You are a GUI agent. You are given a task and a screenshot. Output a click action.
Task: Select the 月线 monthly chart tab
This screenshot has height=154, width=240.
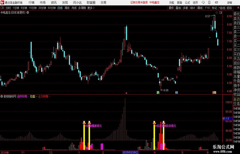[x=74, y=8]
